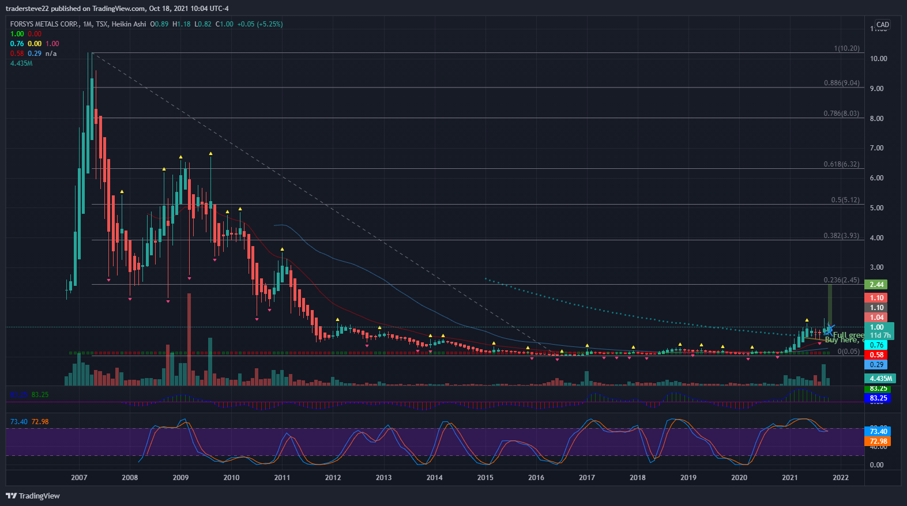
Task: Click the 2009 label on time axis
Action: 180,478
